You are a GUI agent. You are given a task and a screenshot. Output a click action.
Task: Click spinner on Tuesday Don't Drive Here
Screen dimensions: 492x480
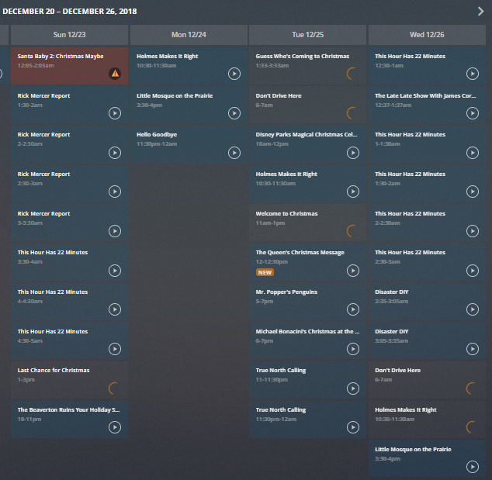pyautogui.click(x=352, y=113)
